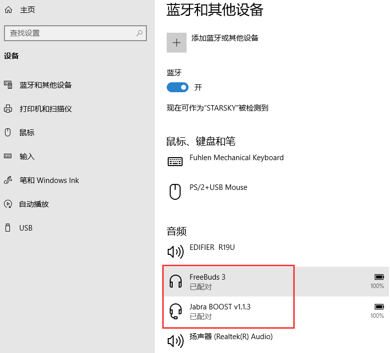Image resolution: width=390 pixels, height=353 pixels.
Task: Open 输入 settings page
Action: click(x=27, y=156)
